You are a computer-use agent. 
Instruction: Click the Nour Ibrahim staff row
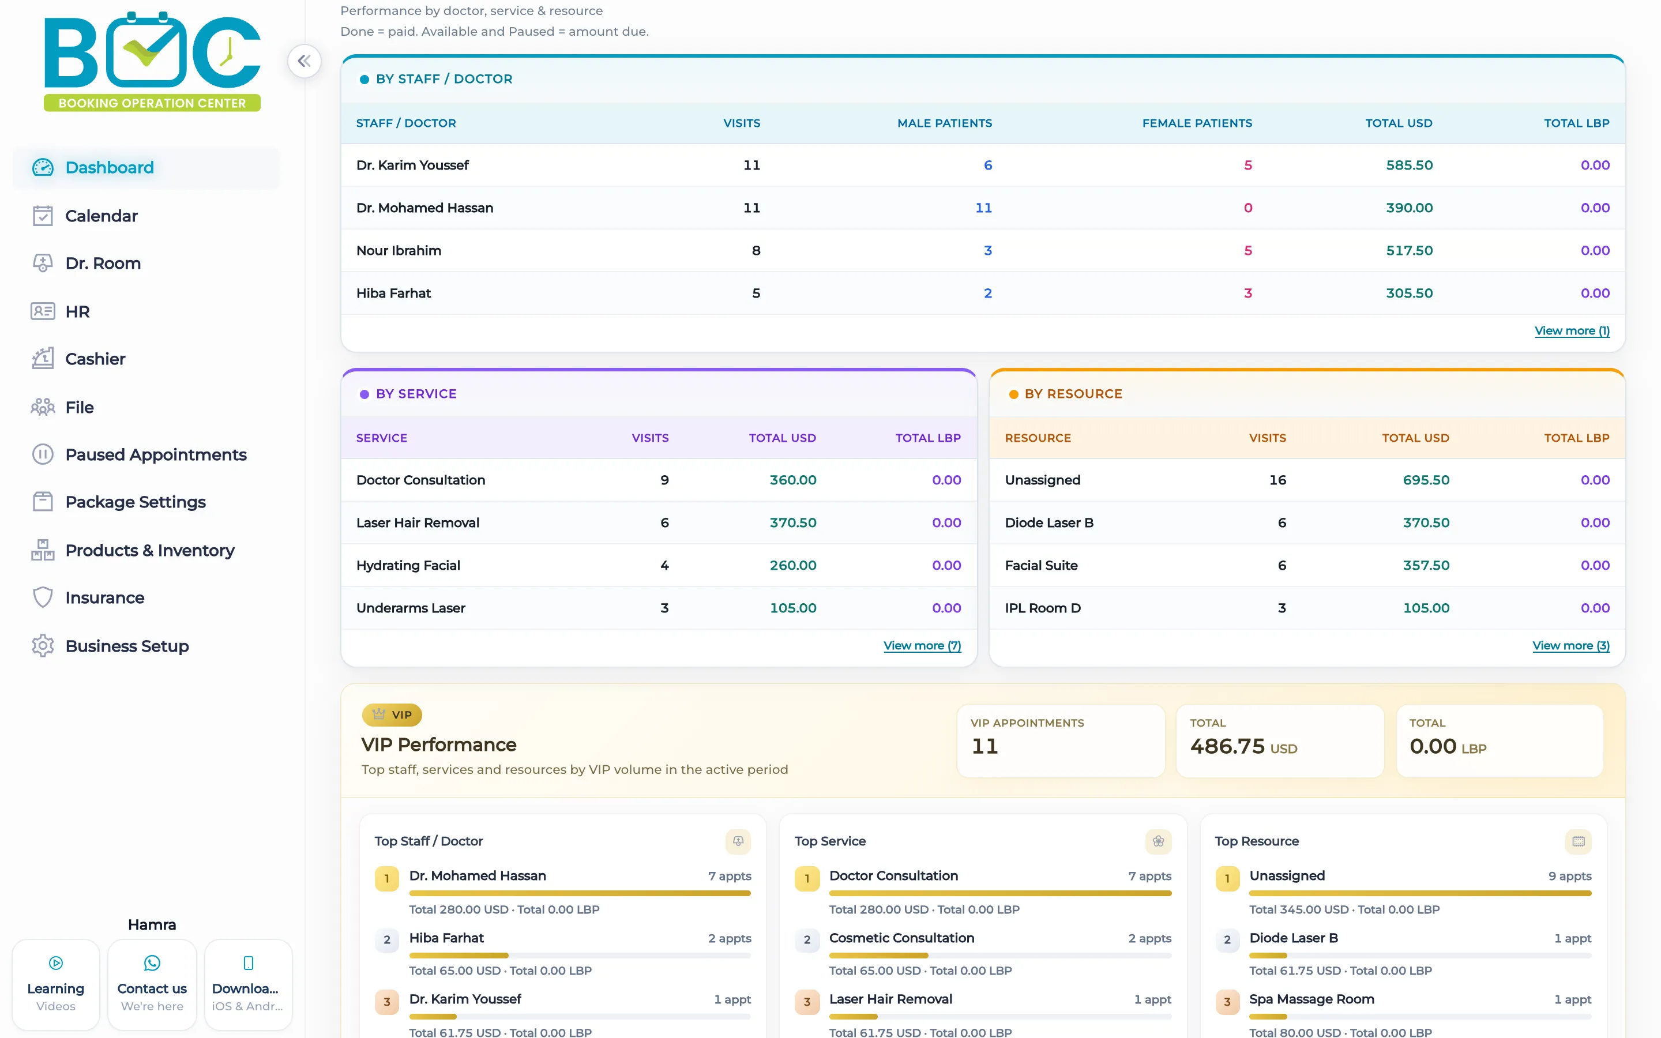(x=983, y=251)
